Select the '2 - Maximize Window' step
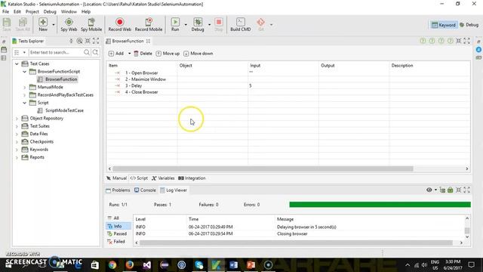 (146, 79)
